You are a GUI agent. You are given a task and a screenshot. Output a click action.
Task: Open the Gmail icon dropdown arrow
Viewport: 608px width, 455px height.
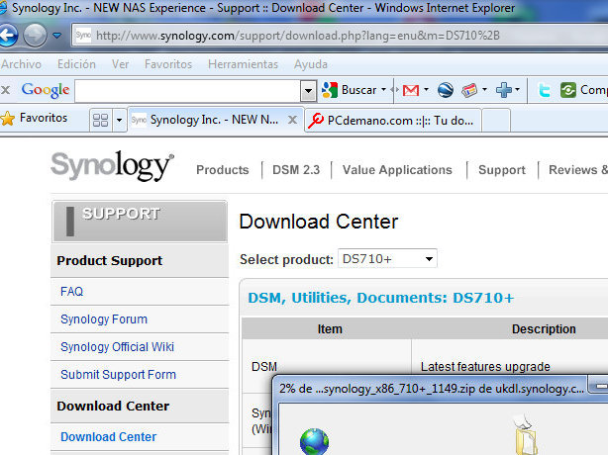426,89
